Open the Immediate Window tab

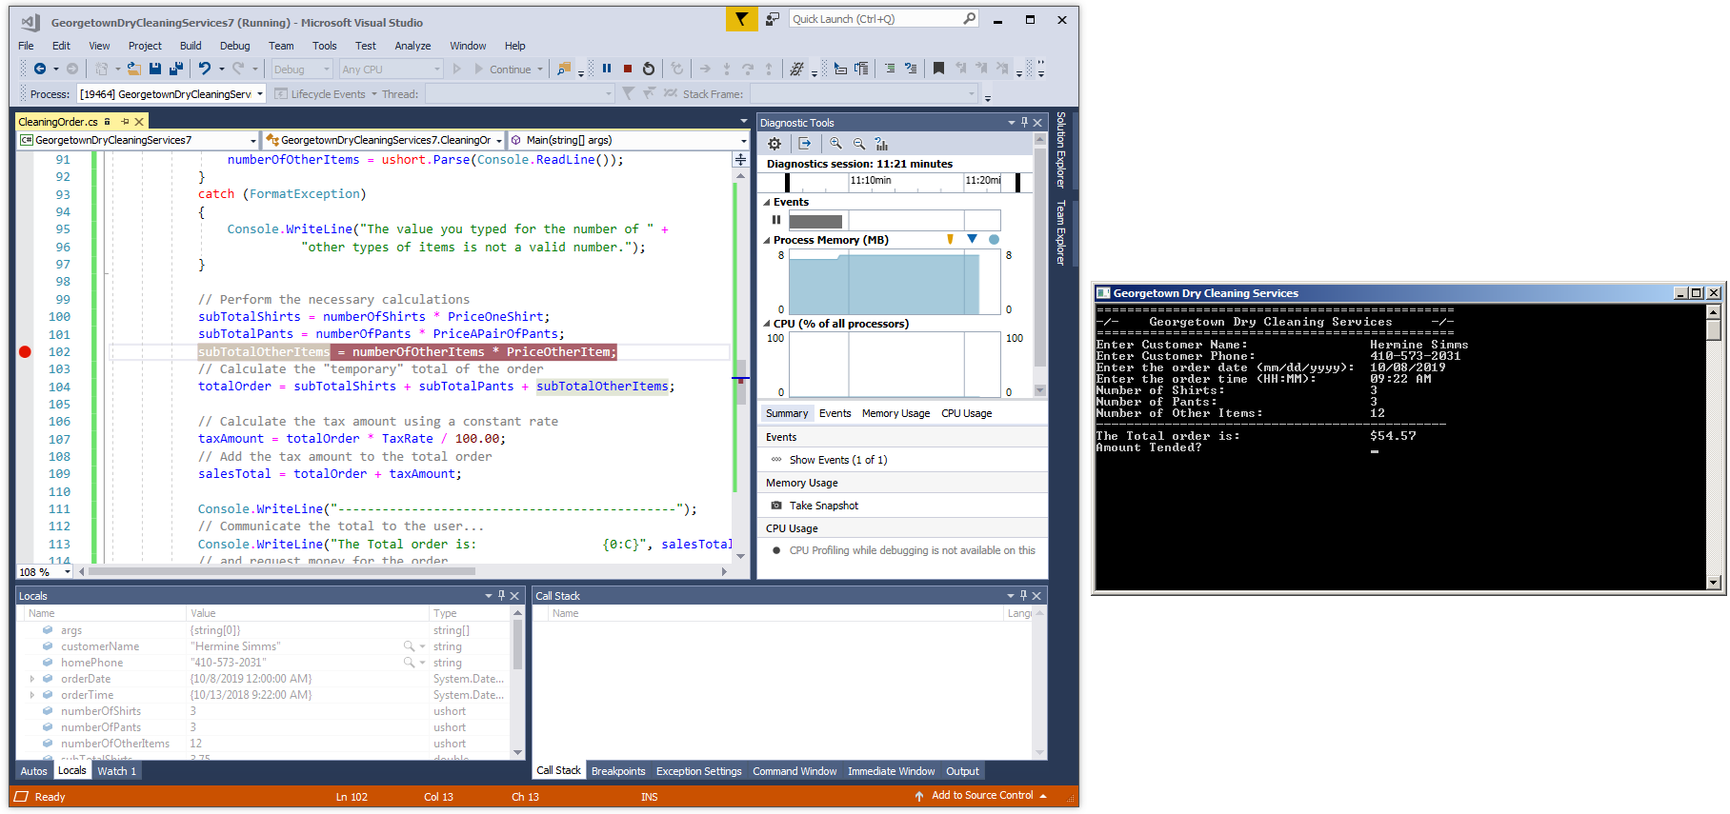point(891,771)
